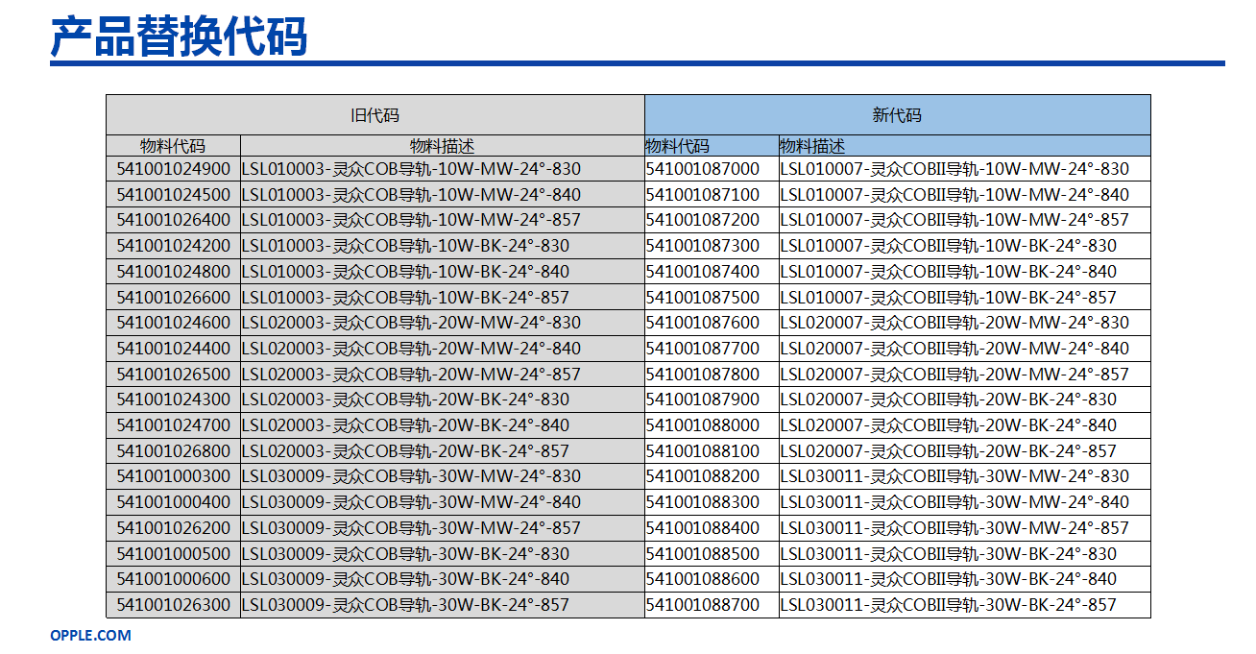Select new code 541001087500
1256x654 pixels.
click(x=702, y=297)
